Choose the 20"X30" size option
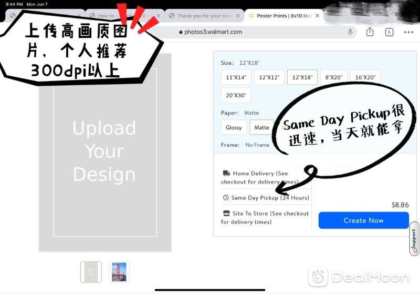This screenshot has width=420, height=294. 236,95
